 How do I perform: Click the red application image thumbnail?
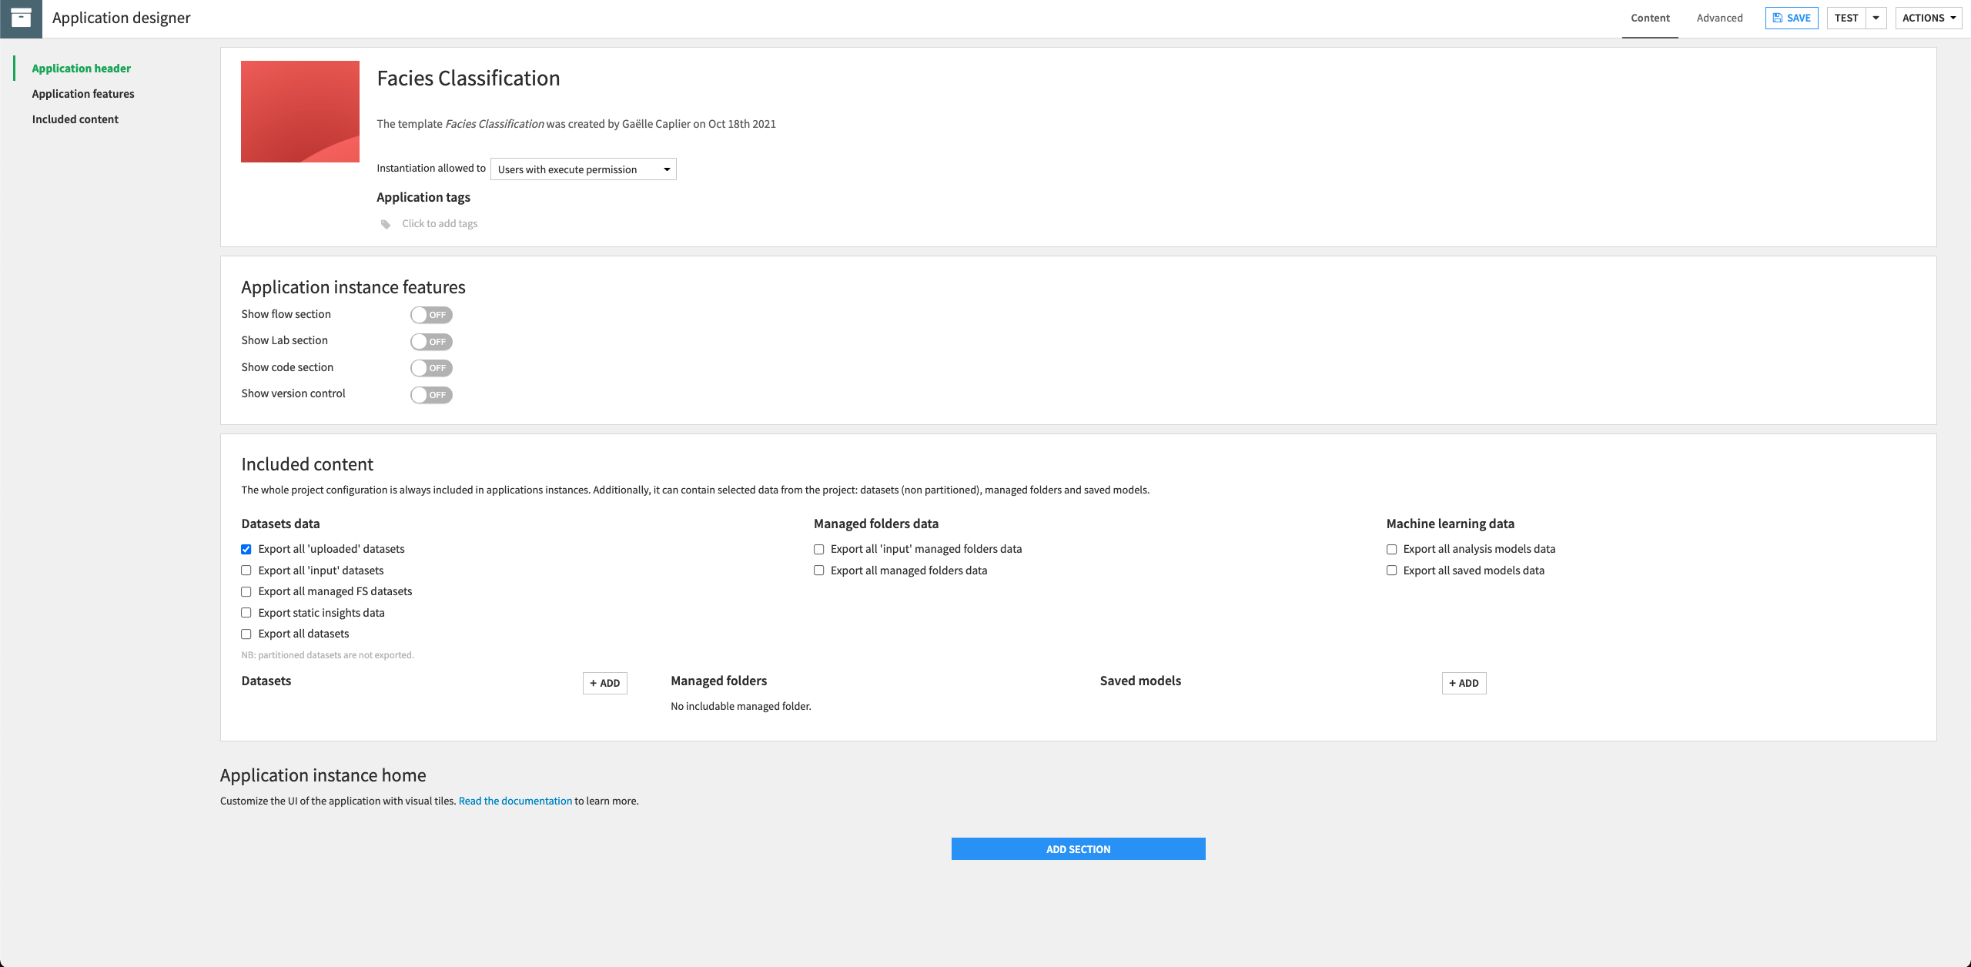pyautogui.click(x=299, y=111)
